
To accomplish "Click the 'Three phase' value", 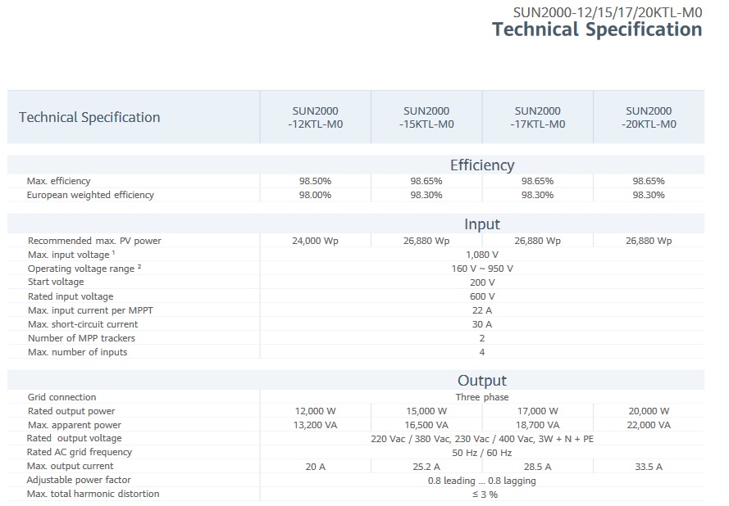I will click(x=482, y=397).
